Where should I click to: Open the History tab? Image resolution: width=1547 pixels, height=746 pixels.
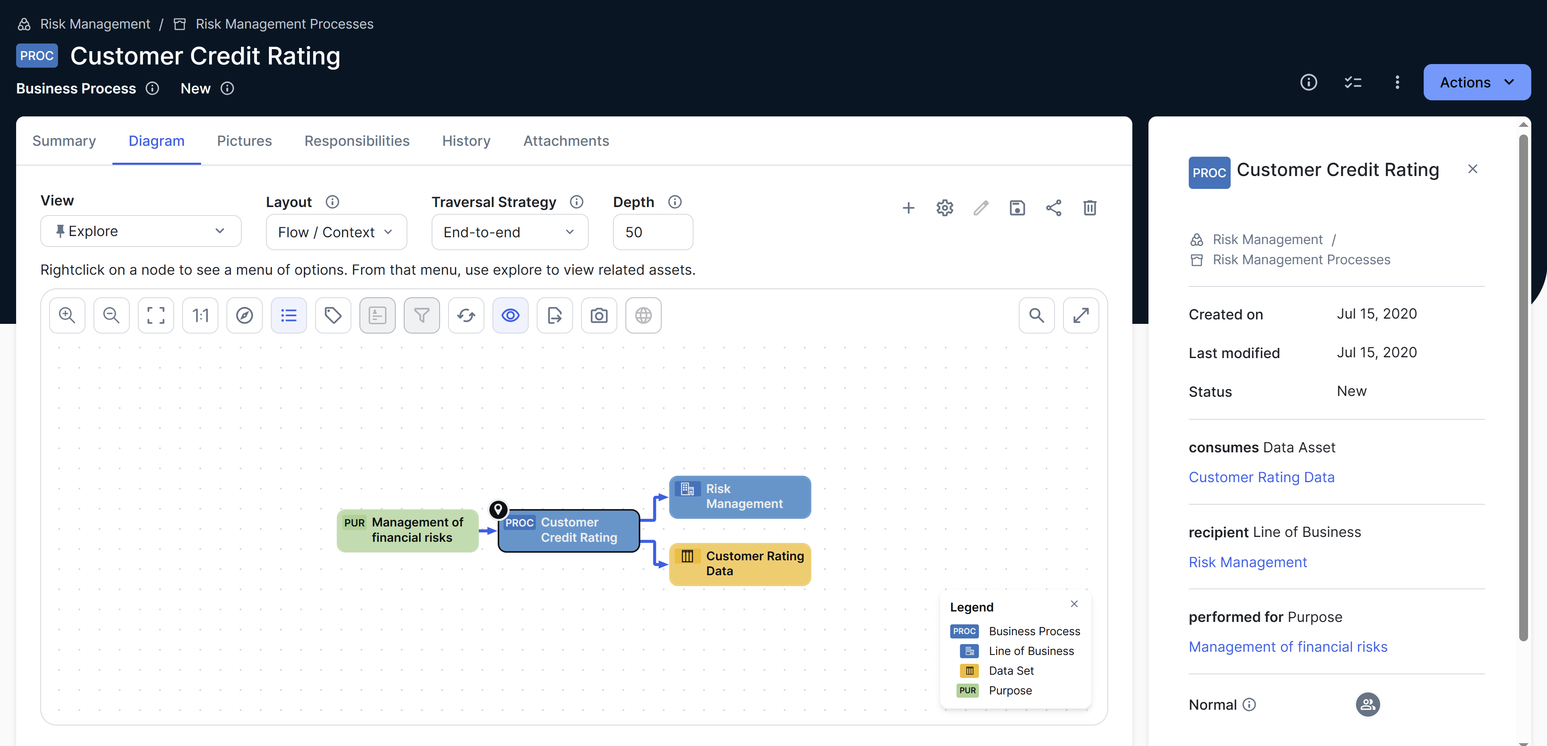(x=466, y=141)
